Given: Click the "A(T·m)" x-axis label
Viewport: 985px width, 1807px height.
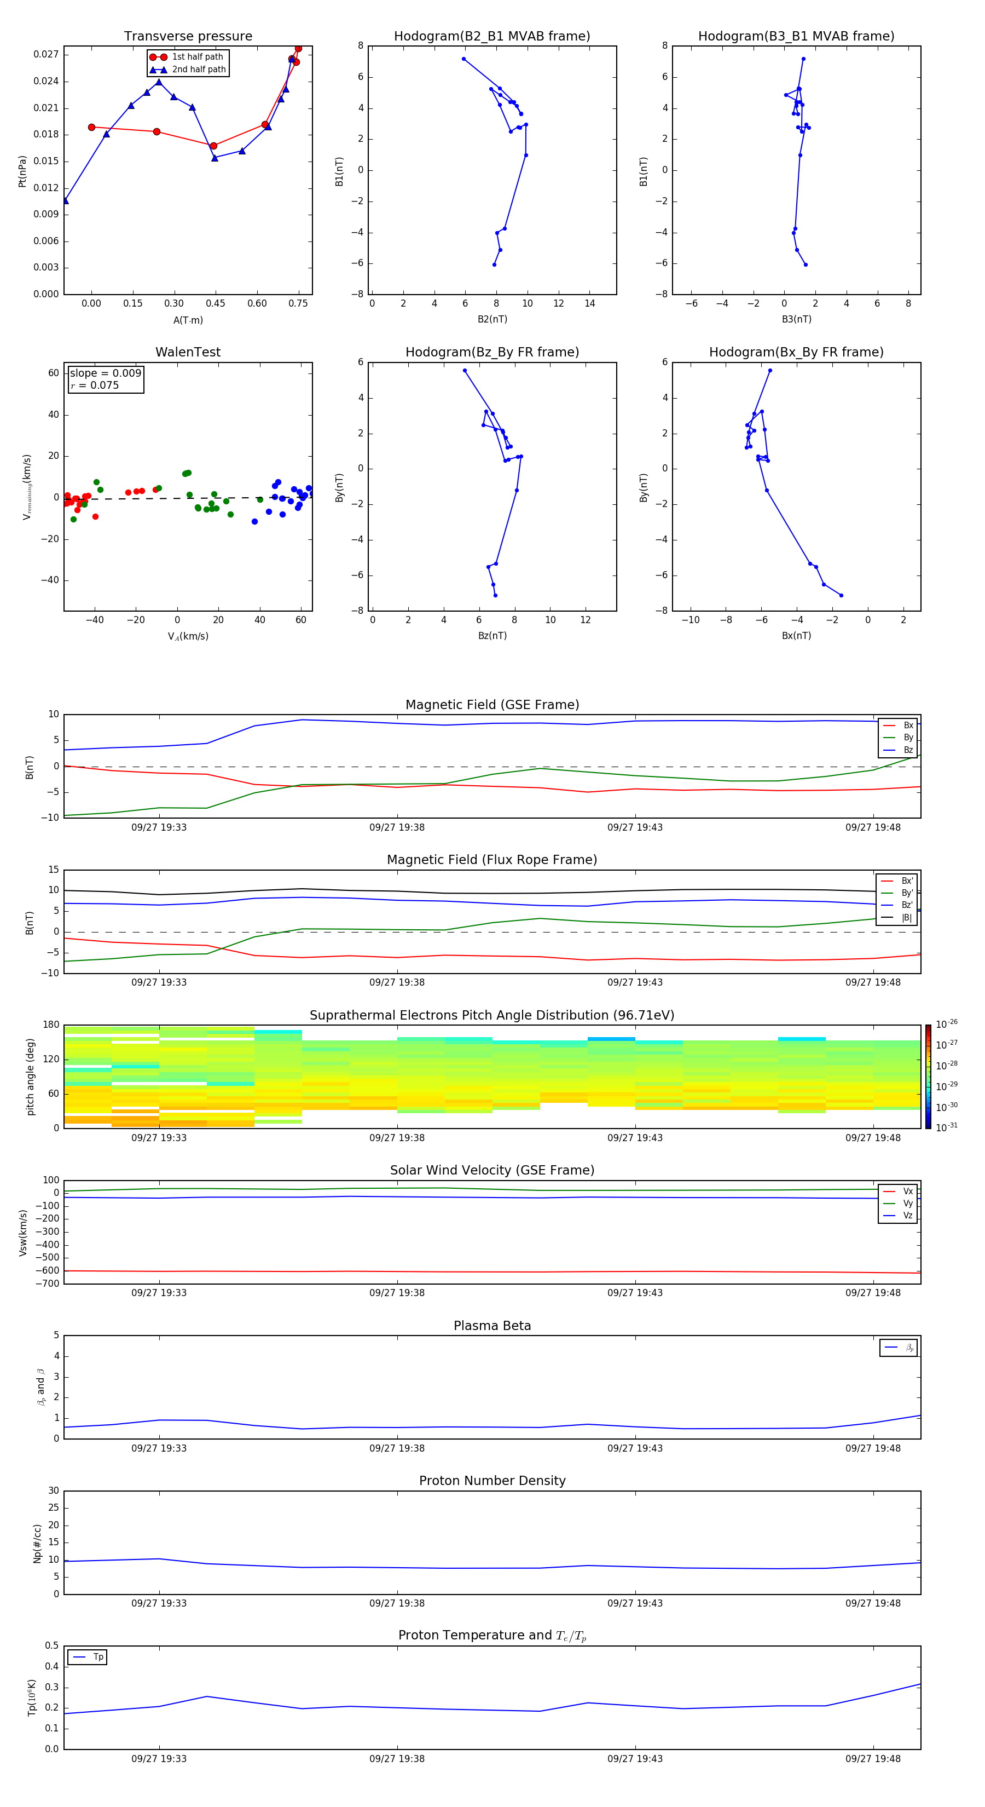Looking at the screenshot, I should [x=188, y=320].
